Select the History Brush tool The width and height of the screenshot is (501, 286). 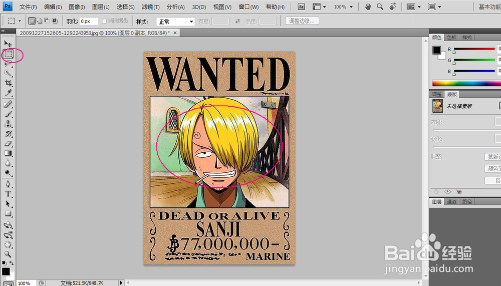pos(8,134)
